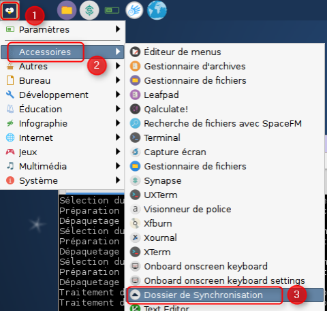Open the Autres menu category

(63, 66)
